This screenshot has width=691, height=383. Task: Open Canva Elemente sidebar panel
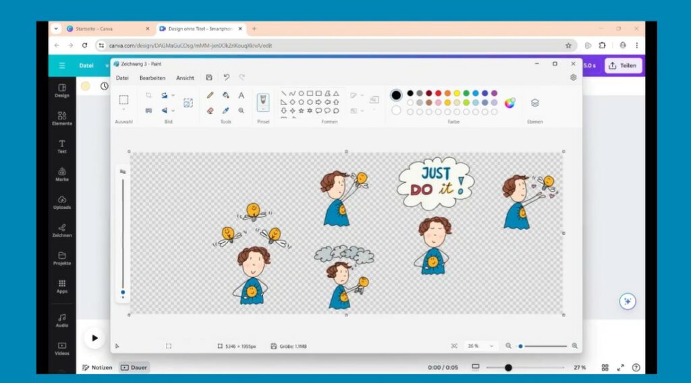[62, 119]
